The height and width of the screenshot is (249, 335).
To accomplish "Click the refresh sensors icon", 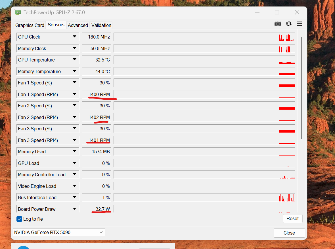I will [x=289, y=24].
